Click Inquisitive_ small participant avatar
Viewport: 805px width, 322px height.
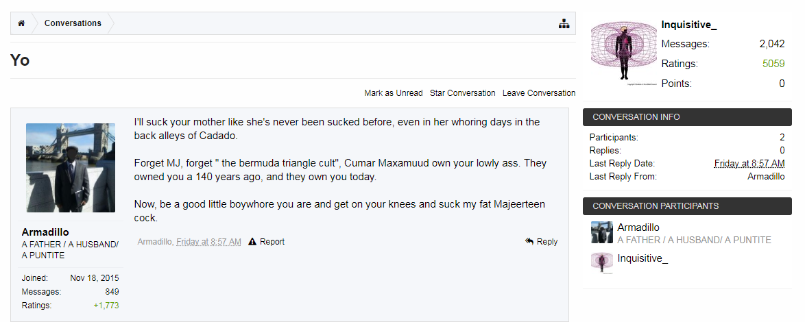[x=601, y=262]
